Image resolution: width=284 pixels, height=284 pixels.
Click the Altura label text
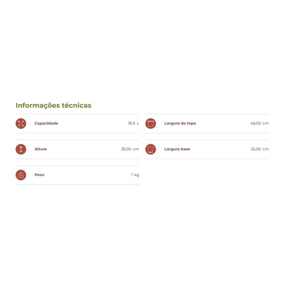(40, 149)
